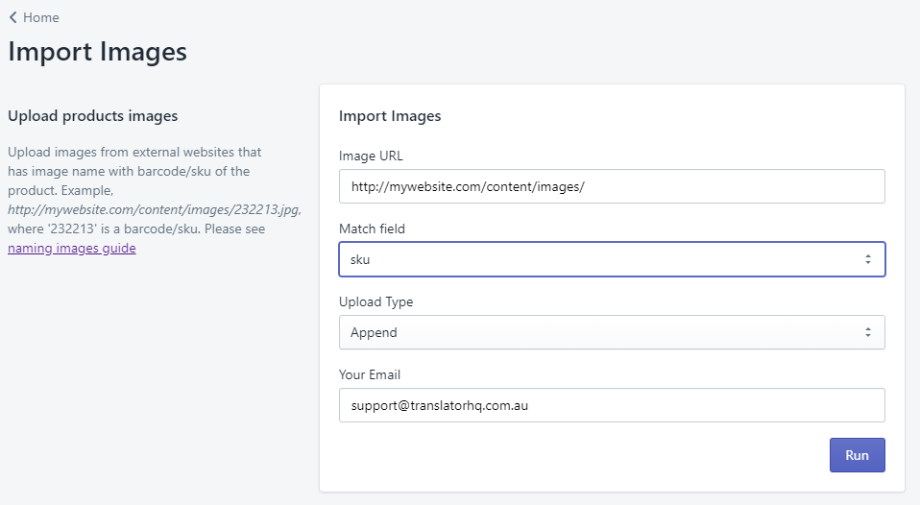Focus the Your Email input field
This screenshot has height=505, width=920.
click(612, 405)
